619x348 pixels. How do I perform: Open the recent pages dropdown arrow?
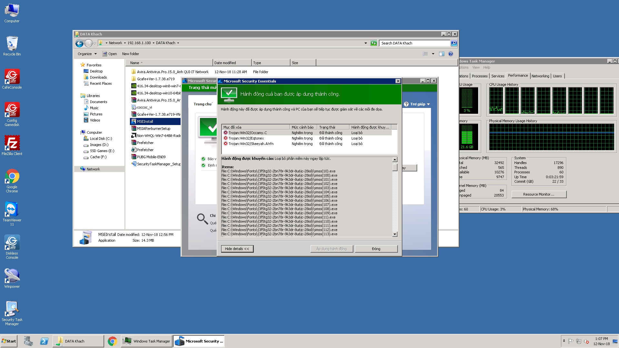tap(94, 43)
